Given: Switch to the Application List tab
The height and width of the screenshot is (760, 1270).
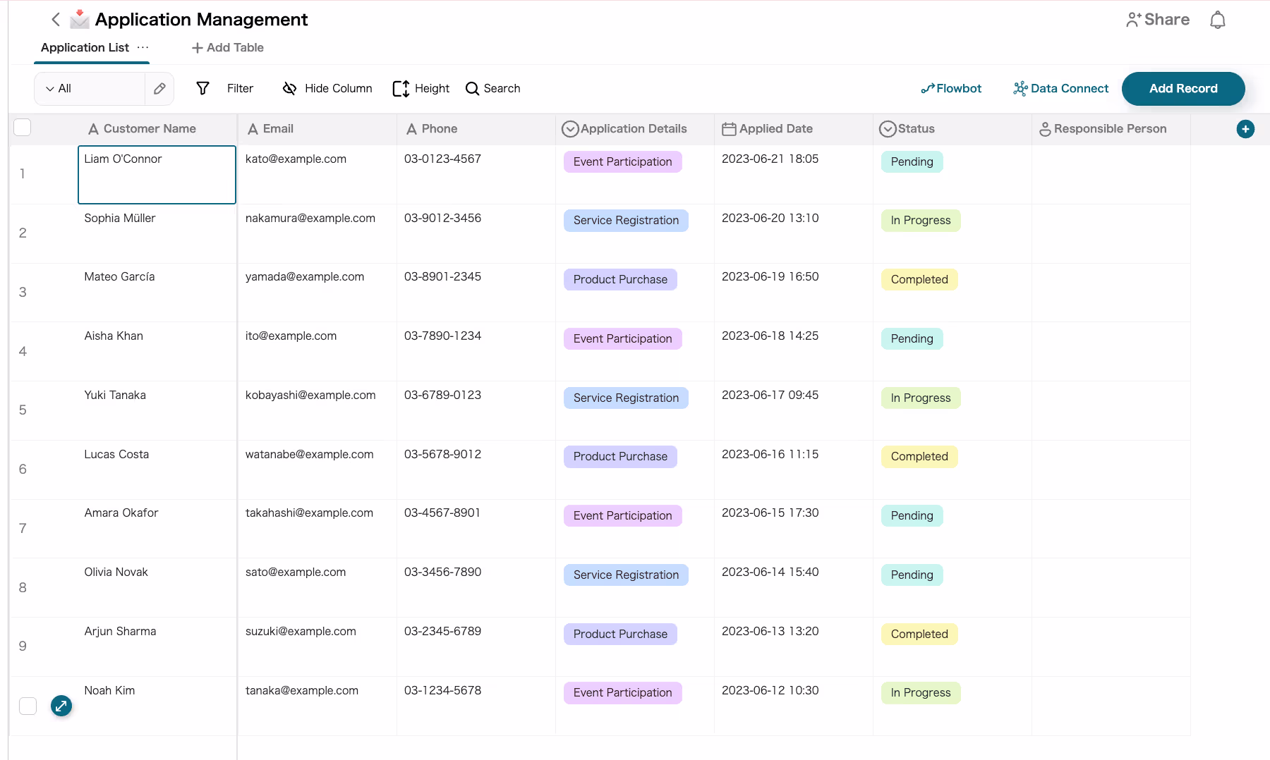Looking at the screenshot, I should [x=85, y=47].
